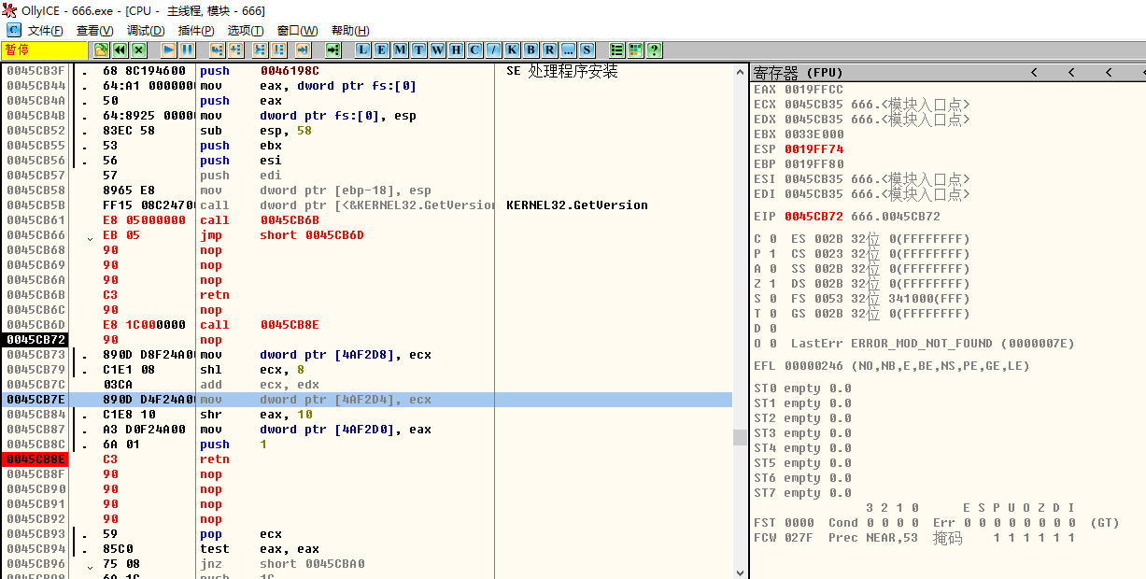Screen dimensions: 1146x579
Task: Open the green Help question mark icon
Action: 654,49
